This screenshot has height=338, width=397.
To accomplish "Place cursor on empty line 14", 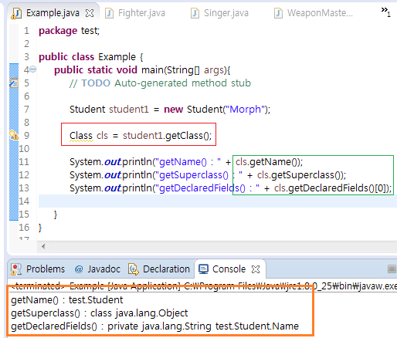I will point(218,201).
